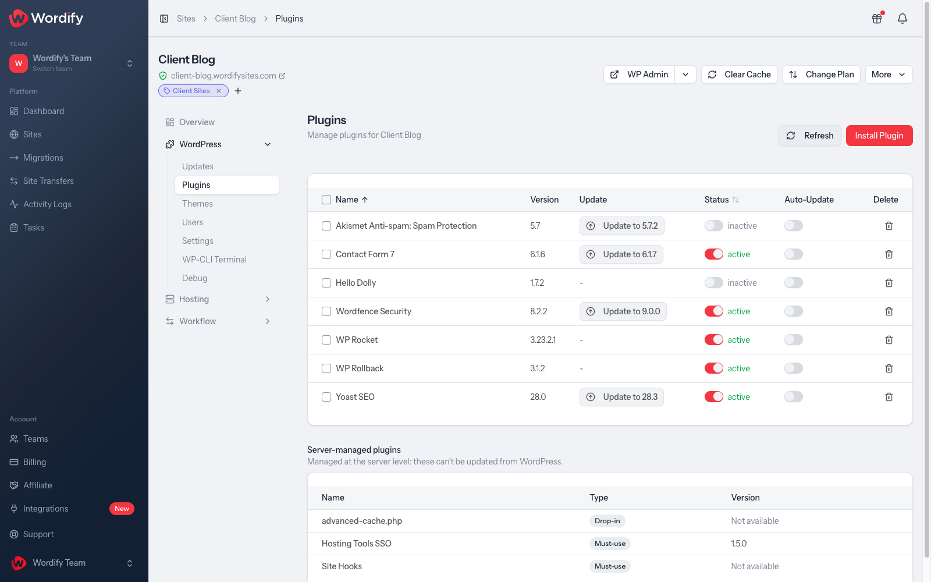
Task: Update Akismet to 5.7.2
Action: tap(622, 226)
